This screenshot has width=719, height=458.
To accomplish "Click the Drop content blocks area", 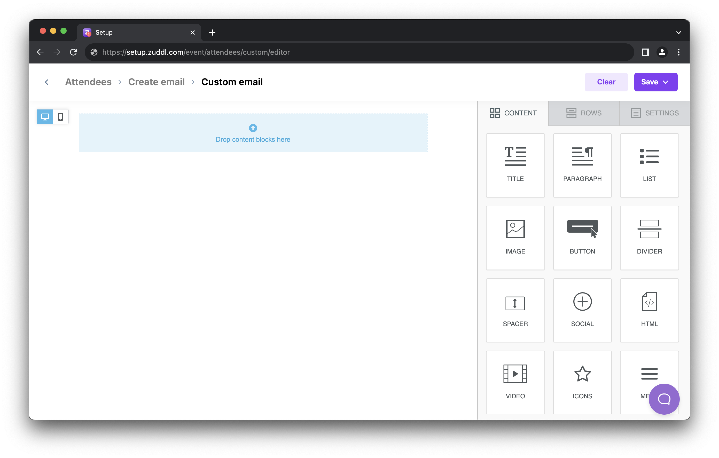I will (253, 133).
